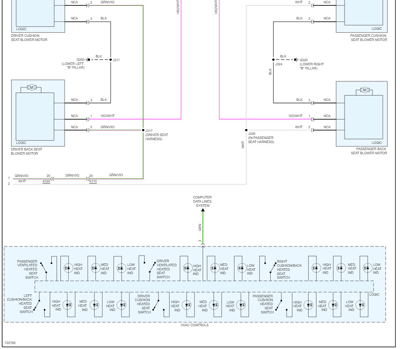Click the vertical GRN wire label

point(200,227)
